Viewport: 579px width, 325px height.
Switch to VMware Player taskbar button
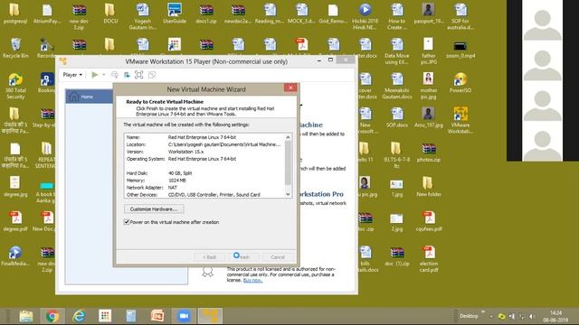click(210, 316)
